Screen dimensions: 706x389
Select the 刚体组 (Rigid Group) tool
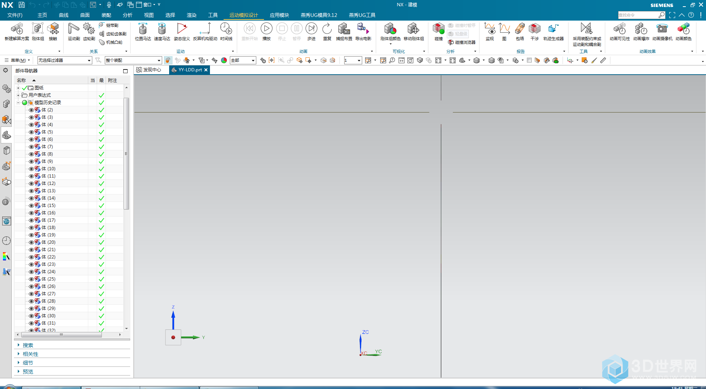tap(38, 31)
